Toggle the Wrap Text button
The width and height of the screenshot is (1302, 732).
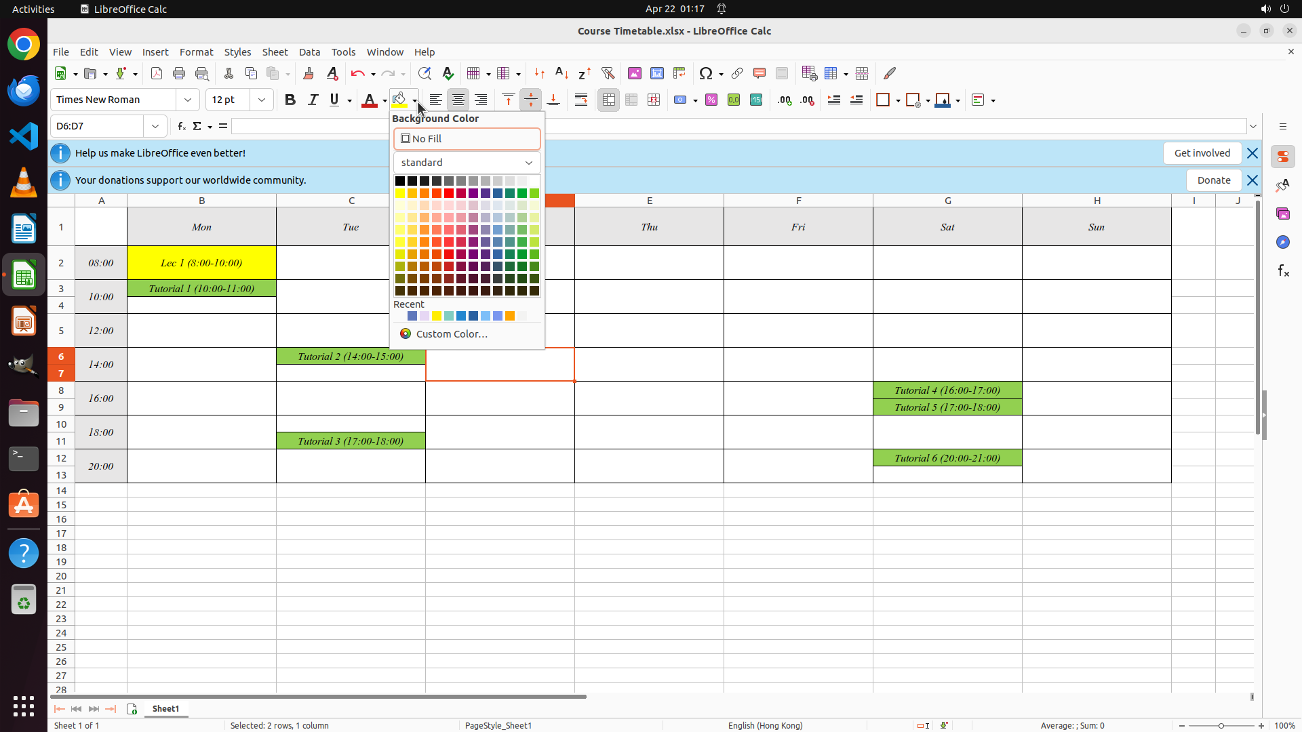pos(581,100)
